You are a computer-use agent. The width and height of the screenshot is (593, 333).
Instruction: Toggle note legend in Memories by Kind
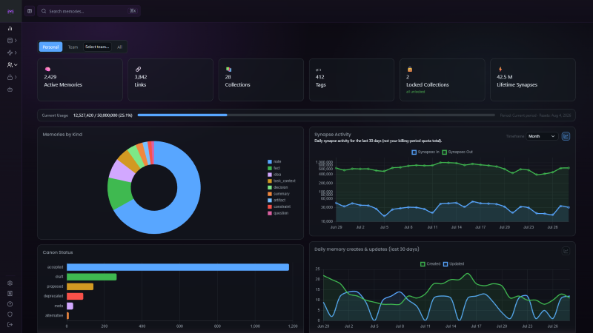click(x=274, y=161)
